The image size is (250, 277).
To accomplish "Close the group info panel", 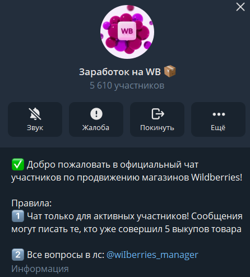I will click(x=240, y=7).
